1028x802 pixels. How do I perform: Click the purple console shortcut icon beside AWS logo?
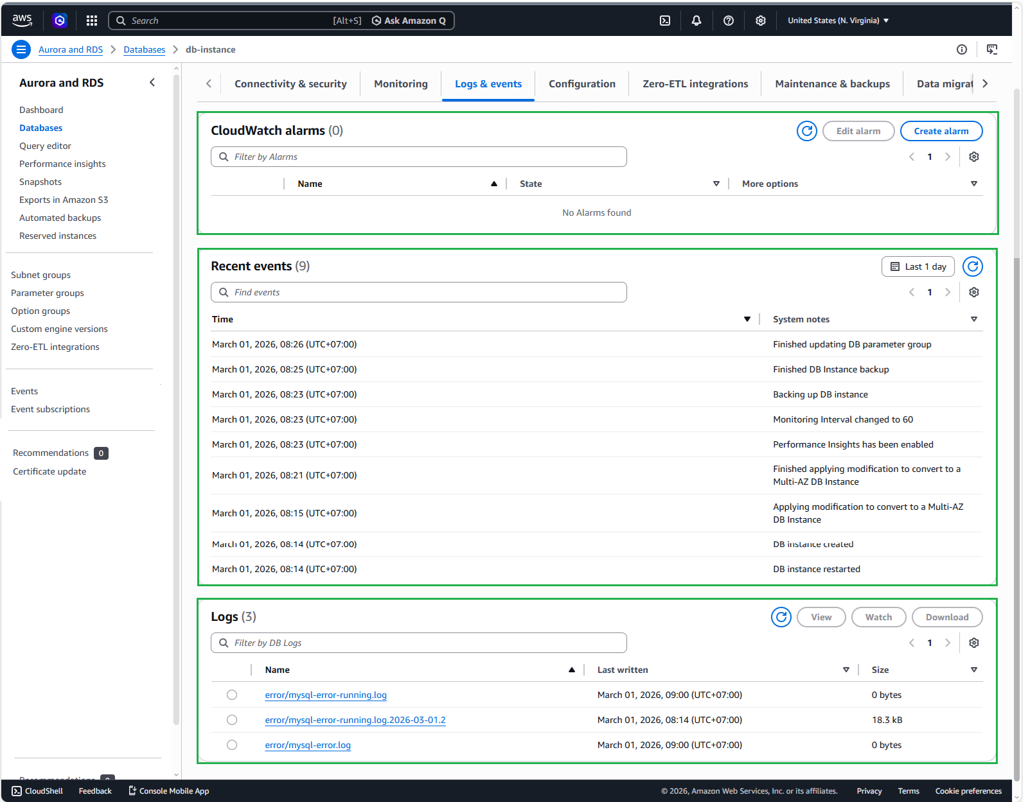pos(60,21)
